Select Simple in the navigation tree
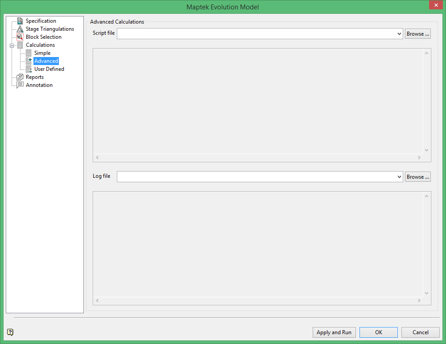The width and height of the screenshot is (446, 344). pos(42,53)
